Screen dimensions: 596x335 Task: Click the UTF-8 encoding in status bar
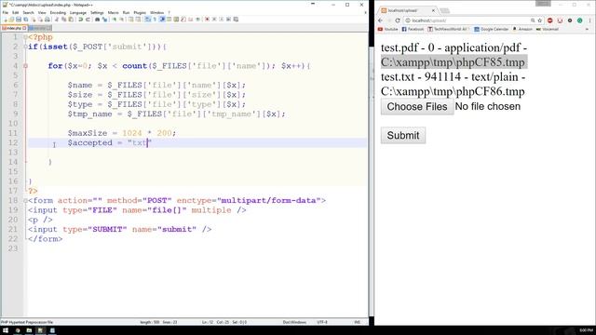pyautogui.click(x=322, y=322)
